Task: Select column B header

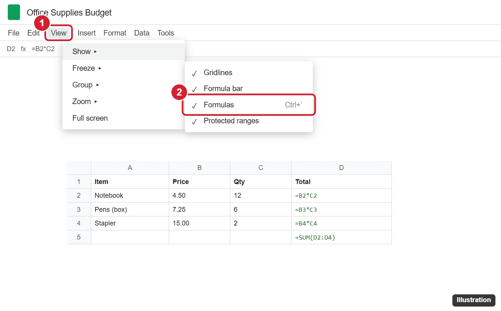Action: [200, 168]
